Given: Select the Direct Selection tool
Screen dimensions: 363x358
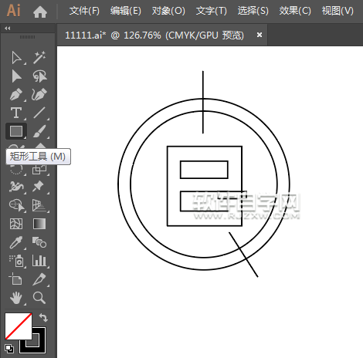Looking at the screenshot, I should (x=16, y=76).
